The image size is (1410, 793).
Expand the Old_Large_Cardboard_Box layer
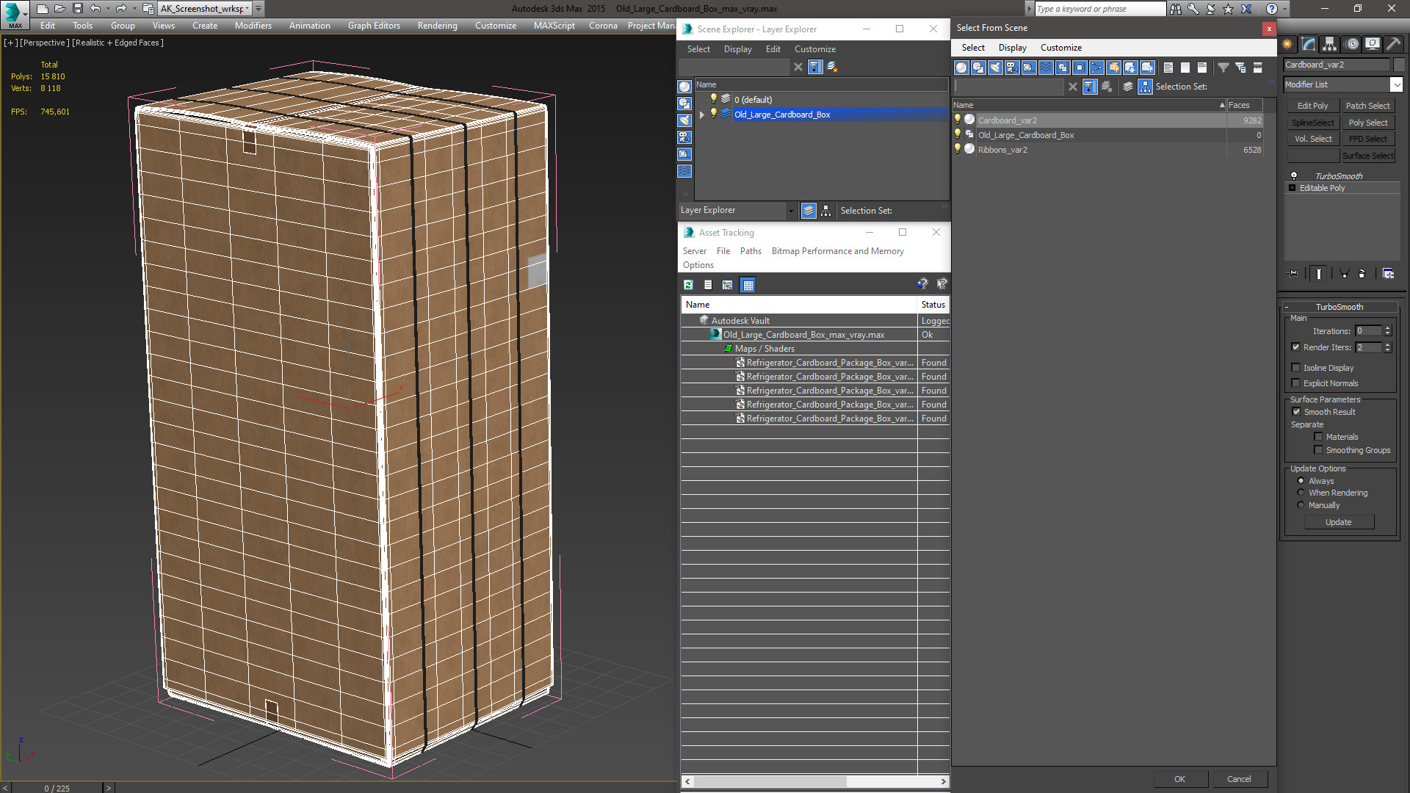coord(702,115)
